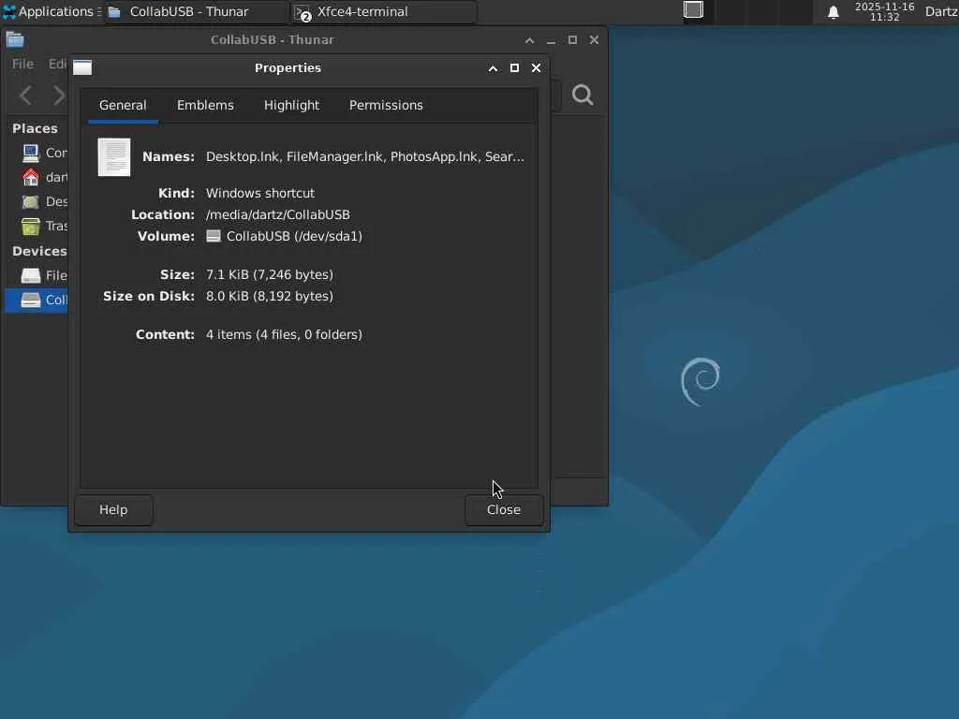Viewport: 959px width, 719px height.
Task: Click the Thunar back navigation arrow
Action: tap(25, 95)
